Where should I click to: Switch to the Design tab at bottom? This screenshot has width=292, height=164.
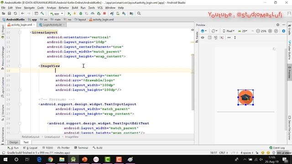pyautogui.click(x=14, y=142)
